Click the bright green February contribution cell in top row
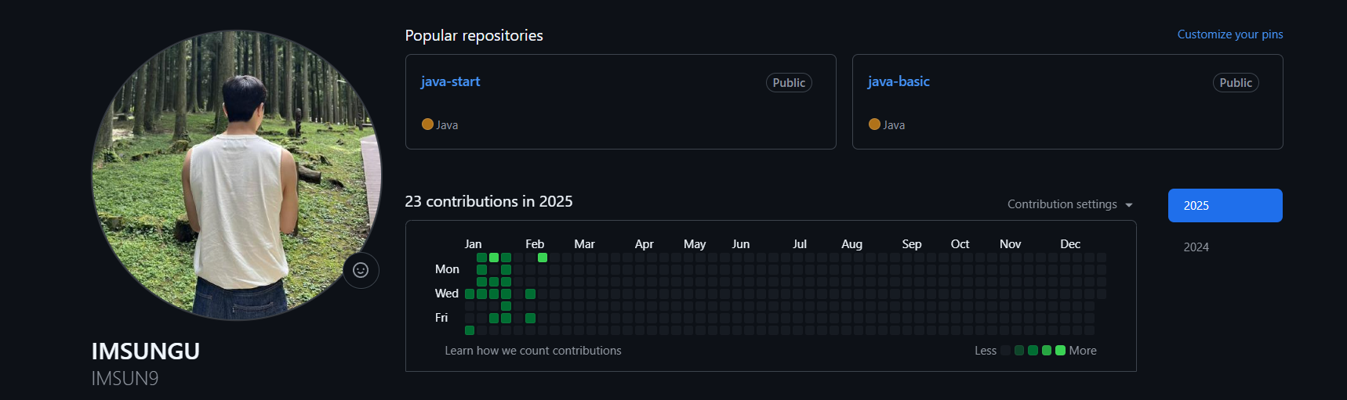 point(543,258)
